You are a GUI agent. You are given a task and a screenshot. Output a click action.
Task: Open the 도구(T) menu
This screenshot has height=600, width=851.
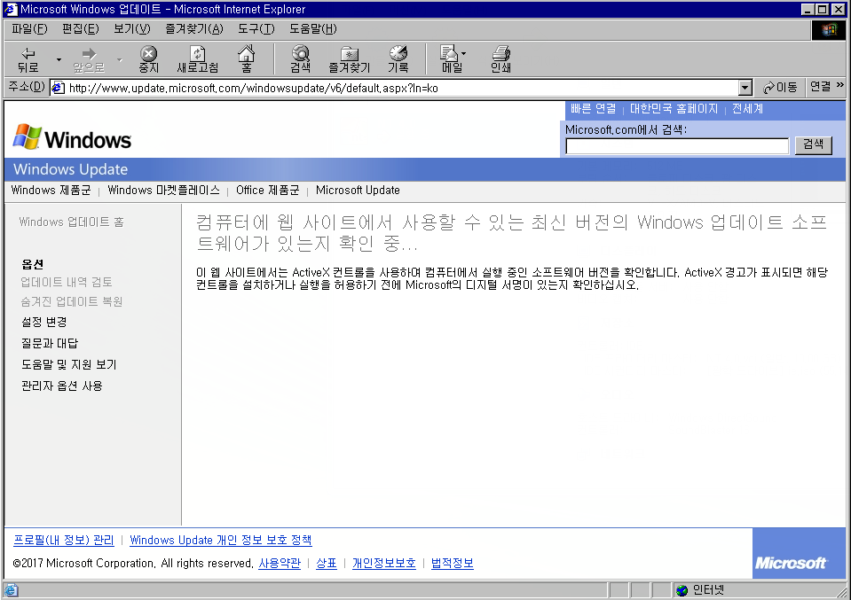[x=256, y=28]
